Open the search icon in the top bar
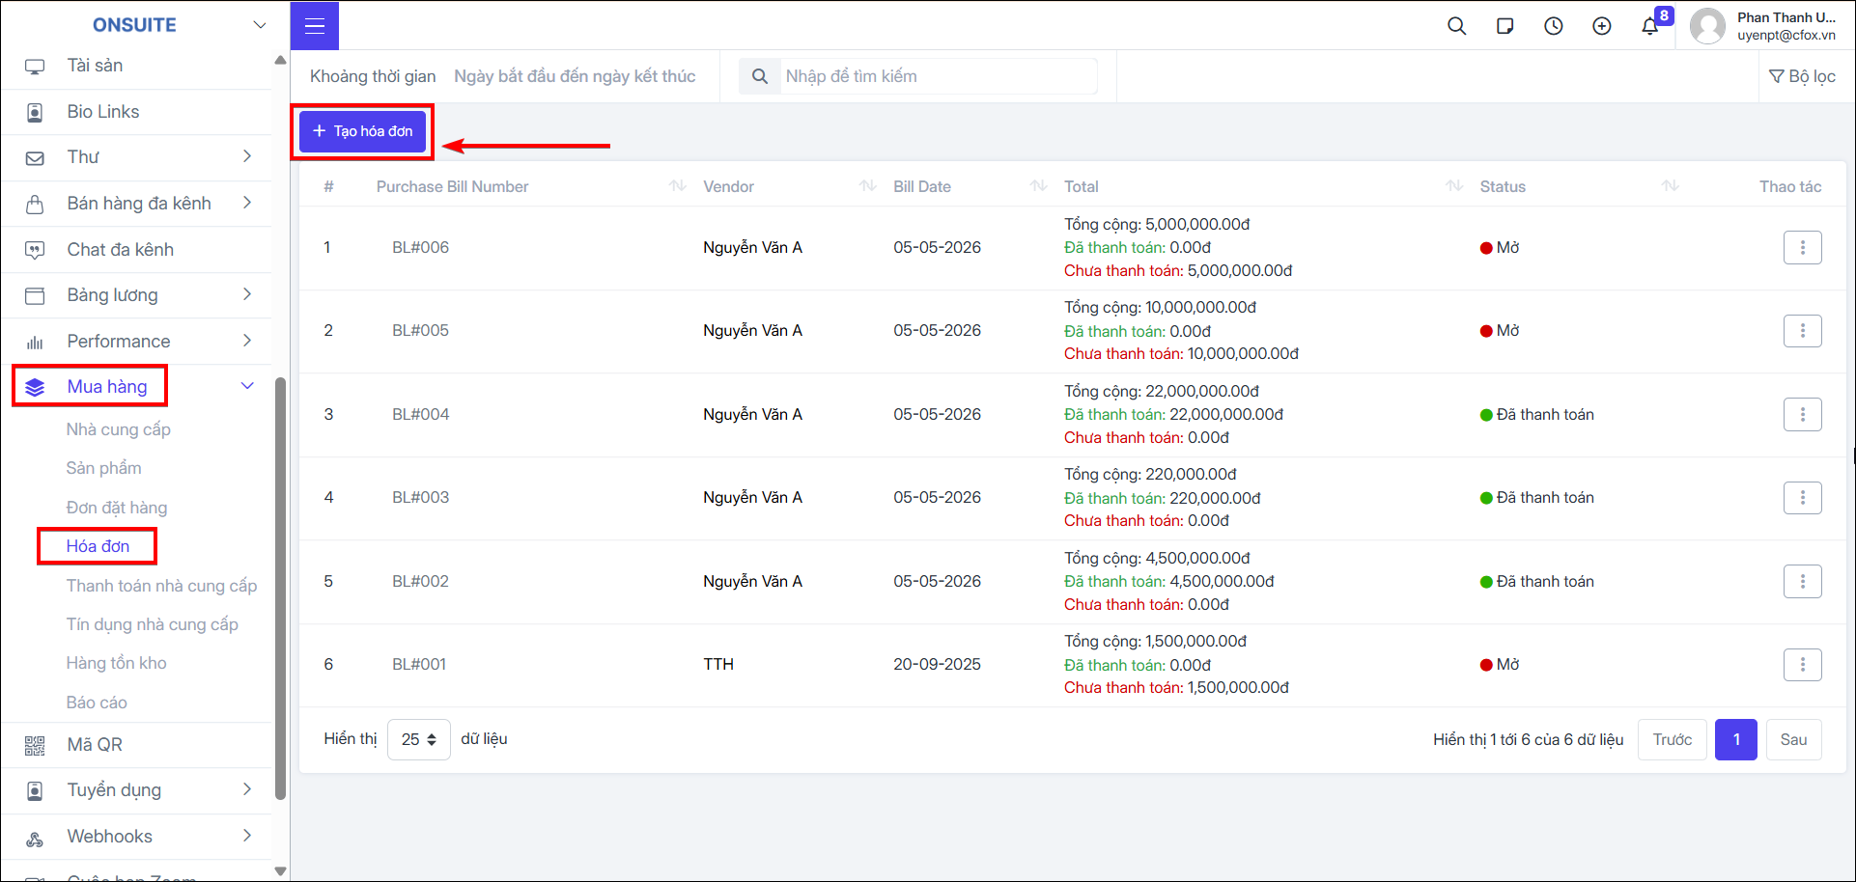This screenshot has width=1856, height=882. pos(1456,26)
